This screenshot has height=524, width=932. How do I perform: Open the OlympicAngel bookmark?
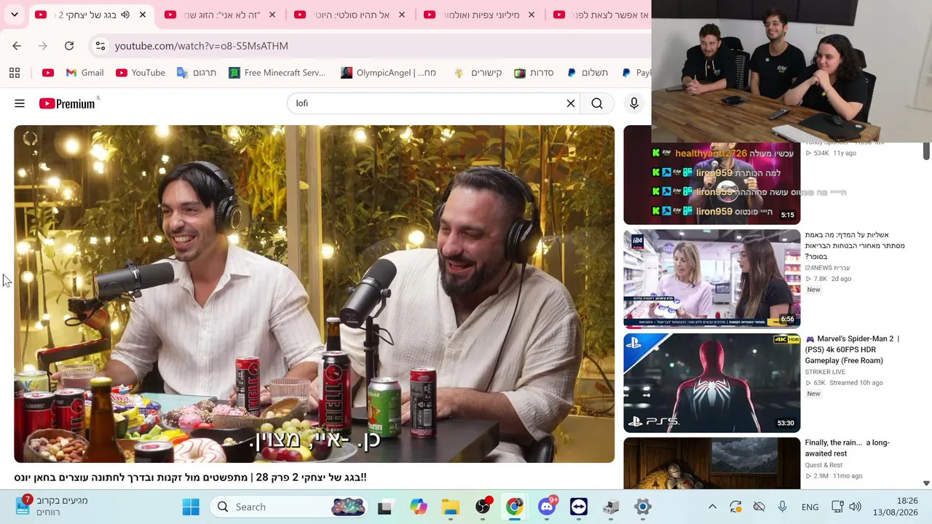[x=389, y=73]
